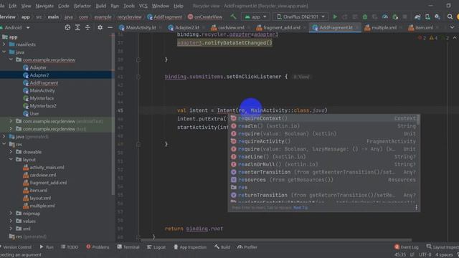Viewport: 459px width, 258px height.
Task: Collapse the java folder
Action: 4,52
